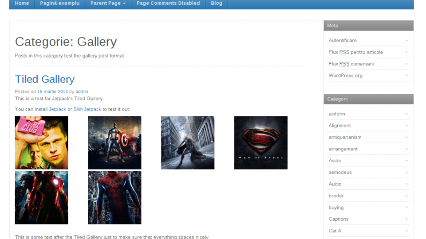Screen dimensions: 426x239
Task: Select the Aside category
Action: (335, 160)
